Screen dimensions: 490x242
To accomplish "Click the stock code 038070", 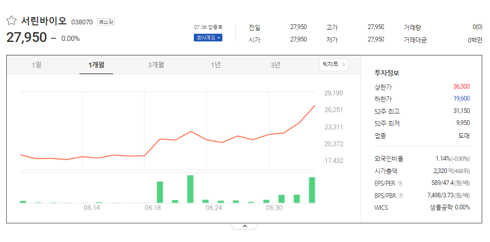I will [82, 22].
